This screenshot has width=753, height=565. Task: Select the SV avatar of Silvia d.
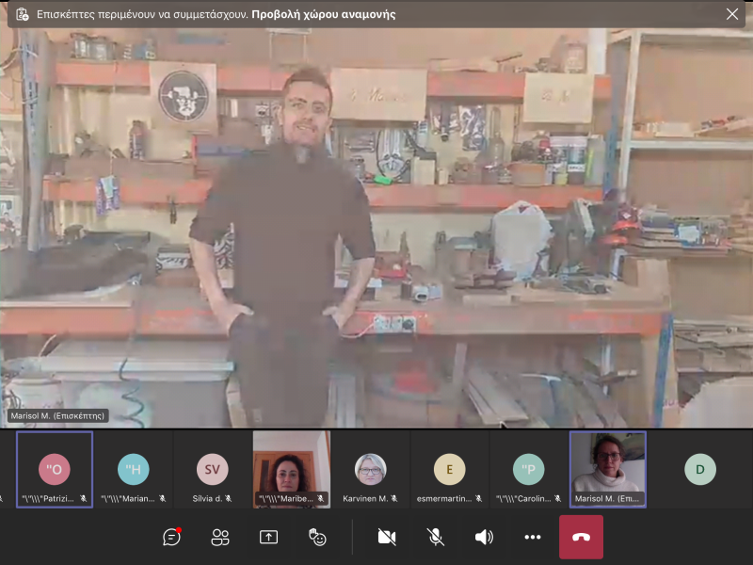(x=212, y=468)
